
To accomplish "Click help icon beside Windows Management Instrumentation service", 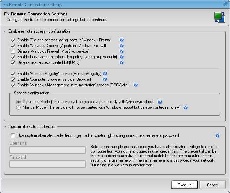I will 136,85.
